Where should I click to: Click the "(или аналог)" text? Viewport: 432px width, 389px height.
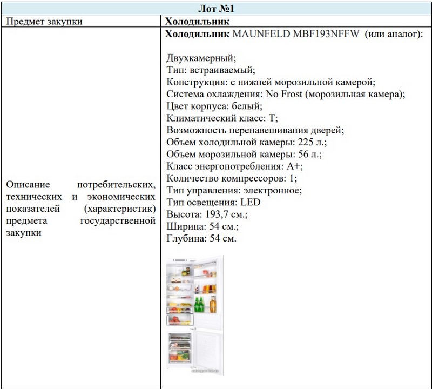pos(394,33)
